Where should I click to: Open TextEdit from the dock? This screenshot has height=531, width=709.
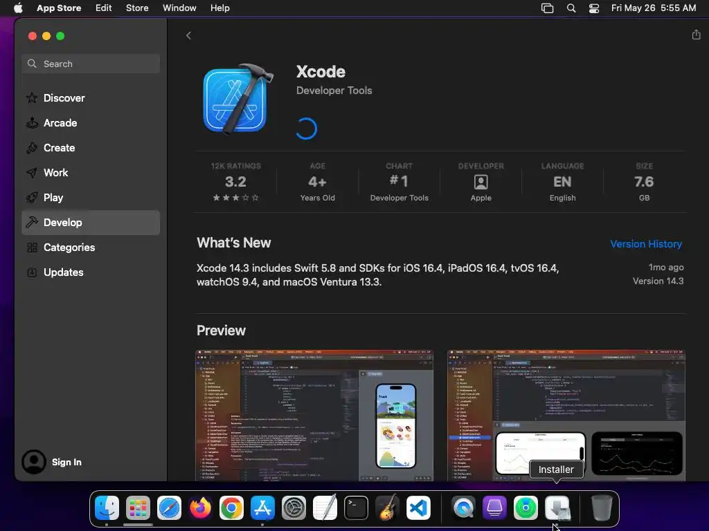(x=325, y=508)
